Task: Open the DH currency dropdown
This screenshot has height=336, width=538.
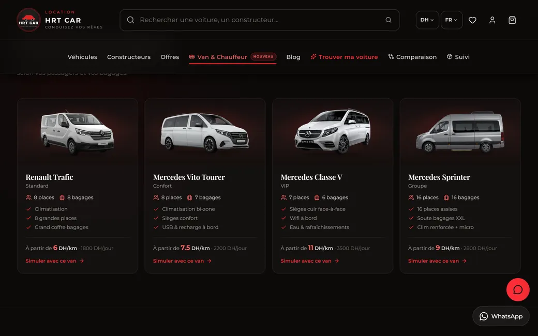Action: (427, 20)
